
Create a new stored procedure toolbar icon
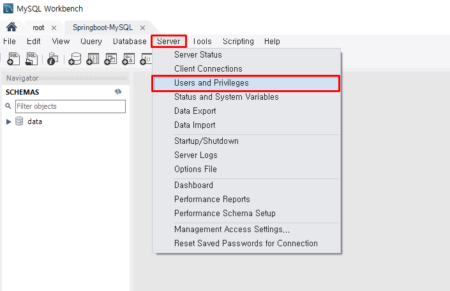click(128, 59)
